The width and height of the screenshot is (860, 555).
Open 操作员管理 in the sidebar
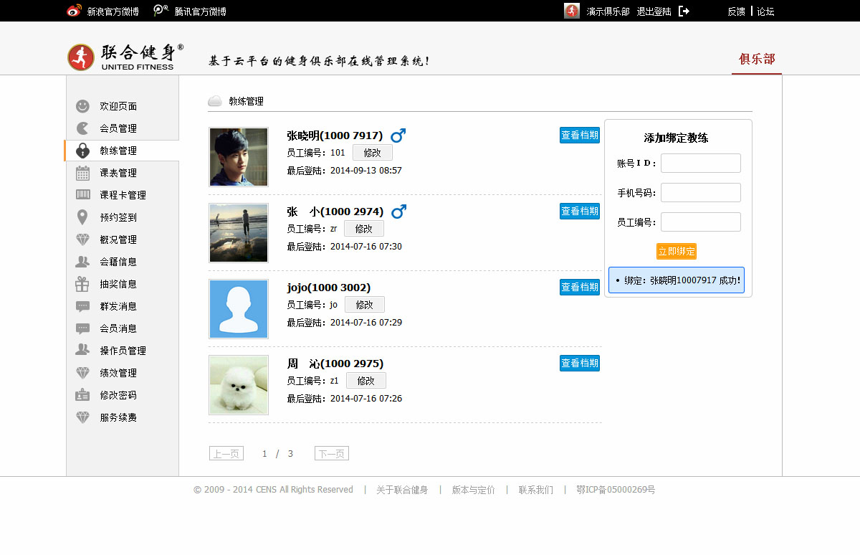[123, 351]
